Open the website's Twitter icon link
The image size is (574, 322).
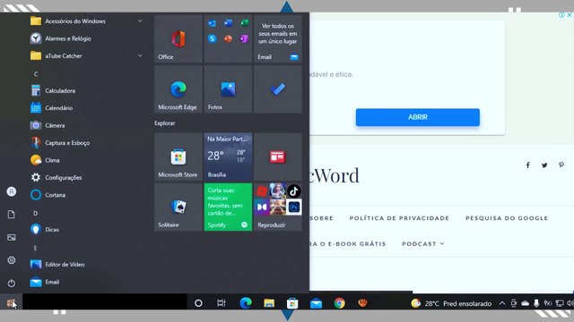pos(544,165)
